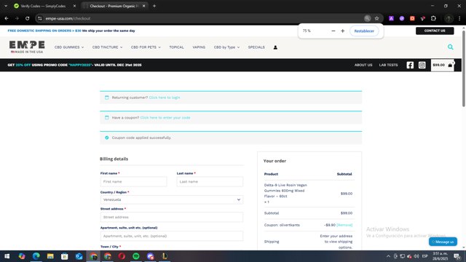
Task: Click the 'Click here to login' link
Action: [165, 98]
